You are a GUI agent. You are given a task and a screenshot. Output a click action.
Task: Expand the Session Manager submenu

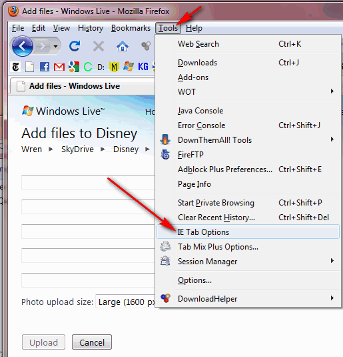[248, 262]
